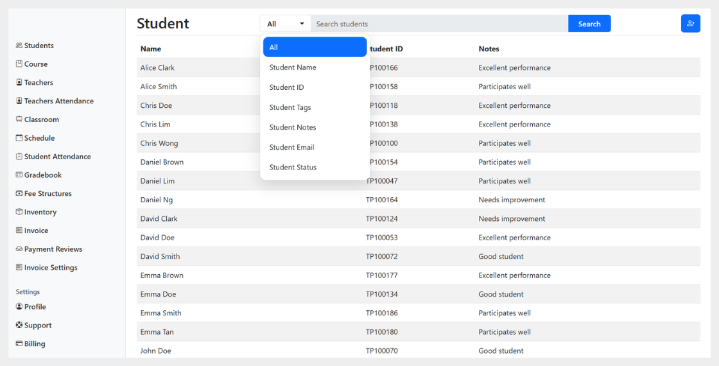
Task: Click the Support lifebuoy icon
Action: [x=19, y=326]
